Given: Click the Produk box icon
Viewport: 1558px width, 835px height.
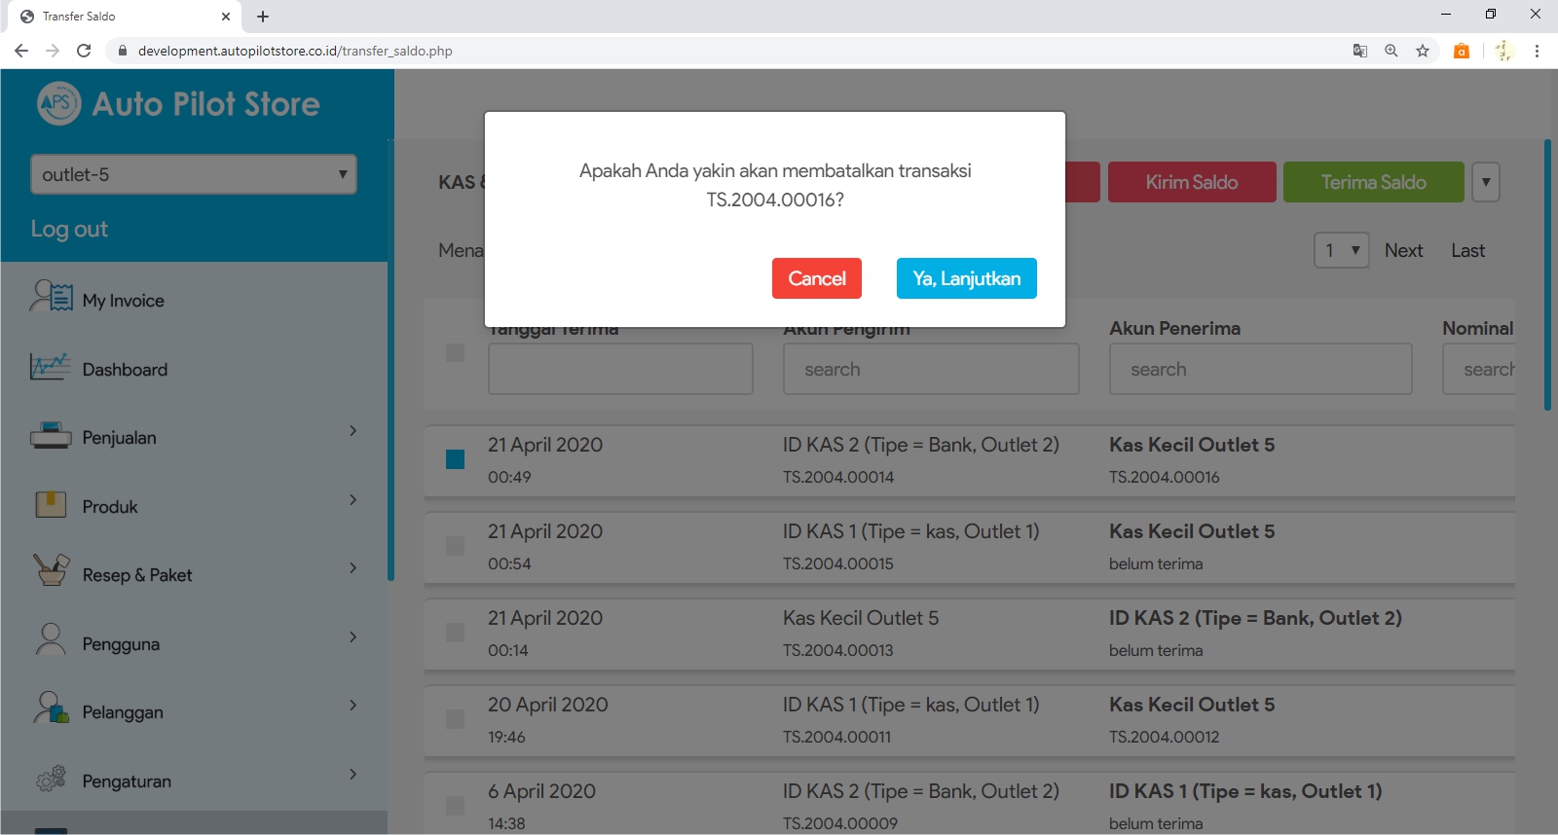Looking at the screenshot, I should 51,504.
